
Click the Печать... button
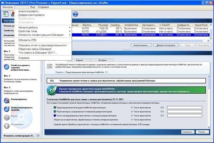point(202,132)
